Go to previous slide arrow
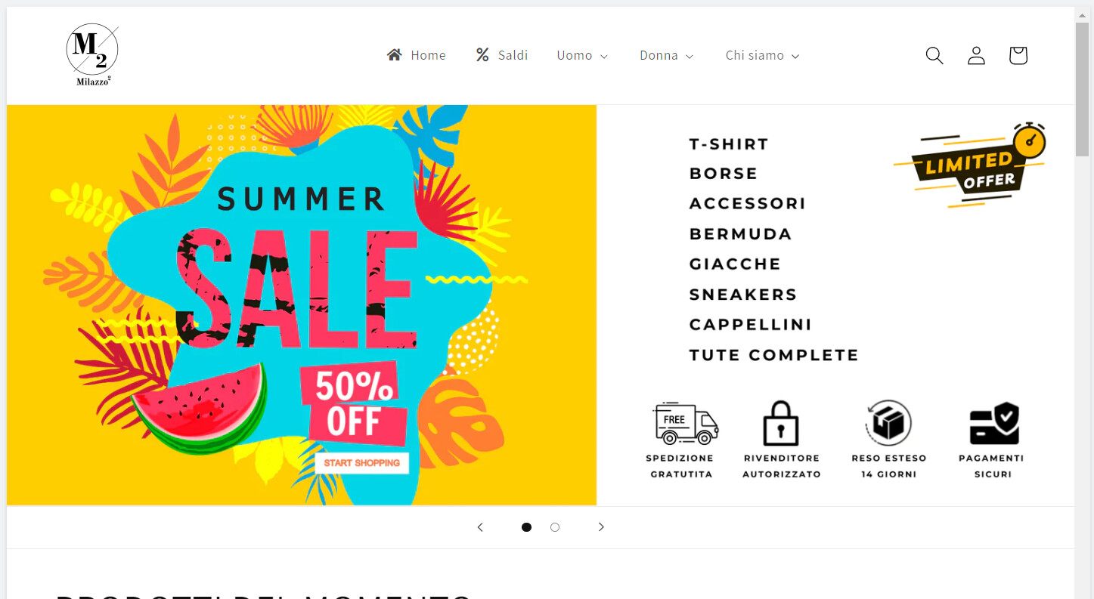Viewport: 1094px width, 599px height. tap(480, 527)
